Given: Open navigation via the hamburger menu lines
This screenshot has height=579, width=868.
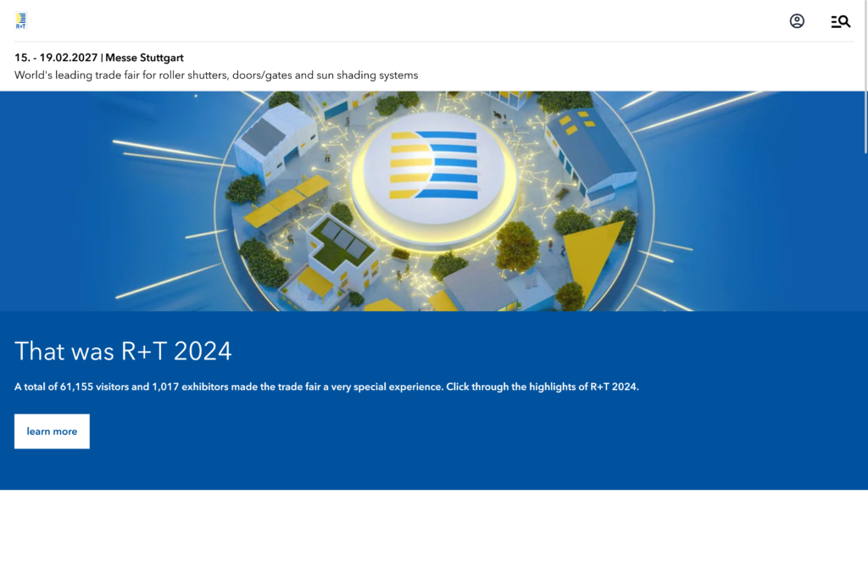Looking at the screenshot, I should [x=836, y=21].
